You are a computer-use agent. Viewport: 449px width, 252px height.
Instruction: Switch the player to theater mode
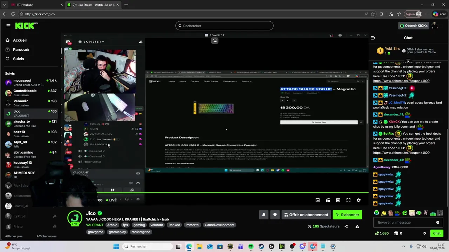pos(338,200)
